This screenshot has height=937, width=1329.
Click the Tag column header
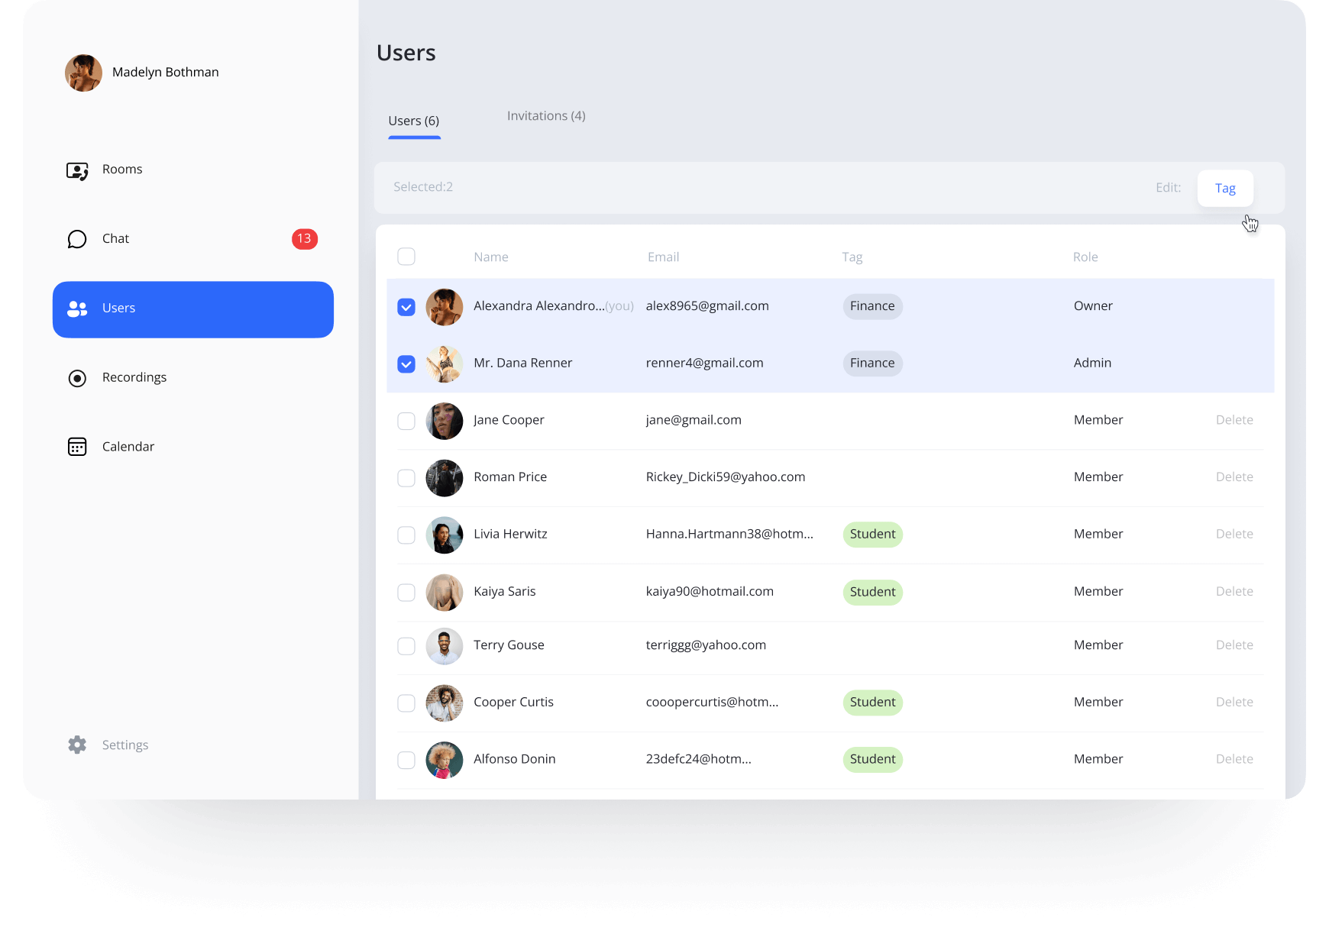852,257
